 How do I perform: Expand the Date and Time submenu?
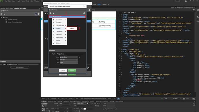click(59, 26)
